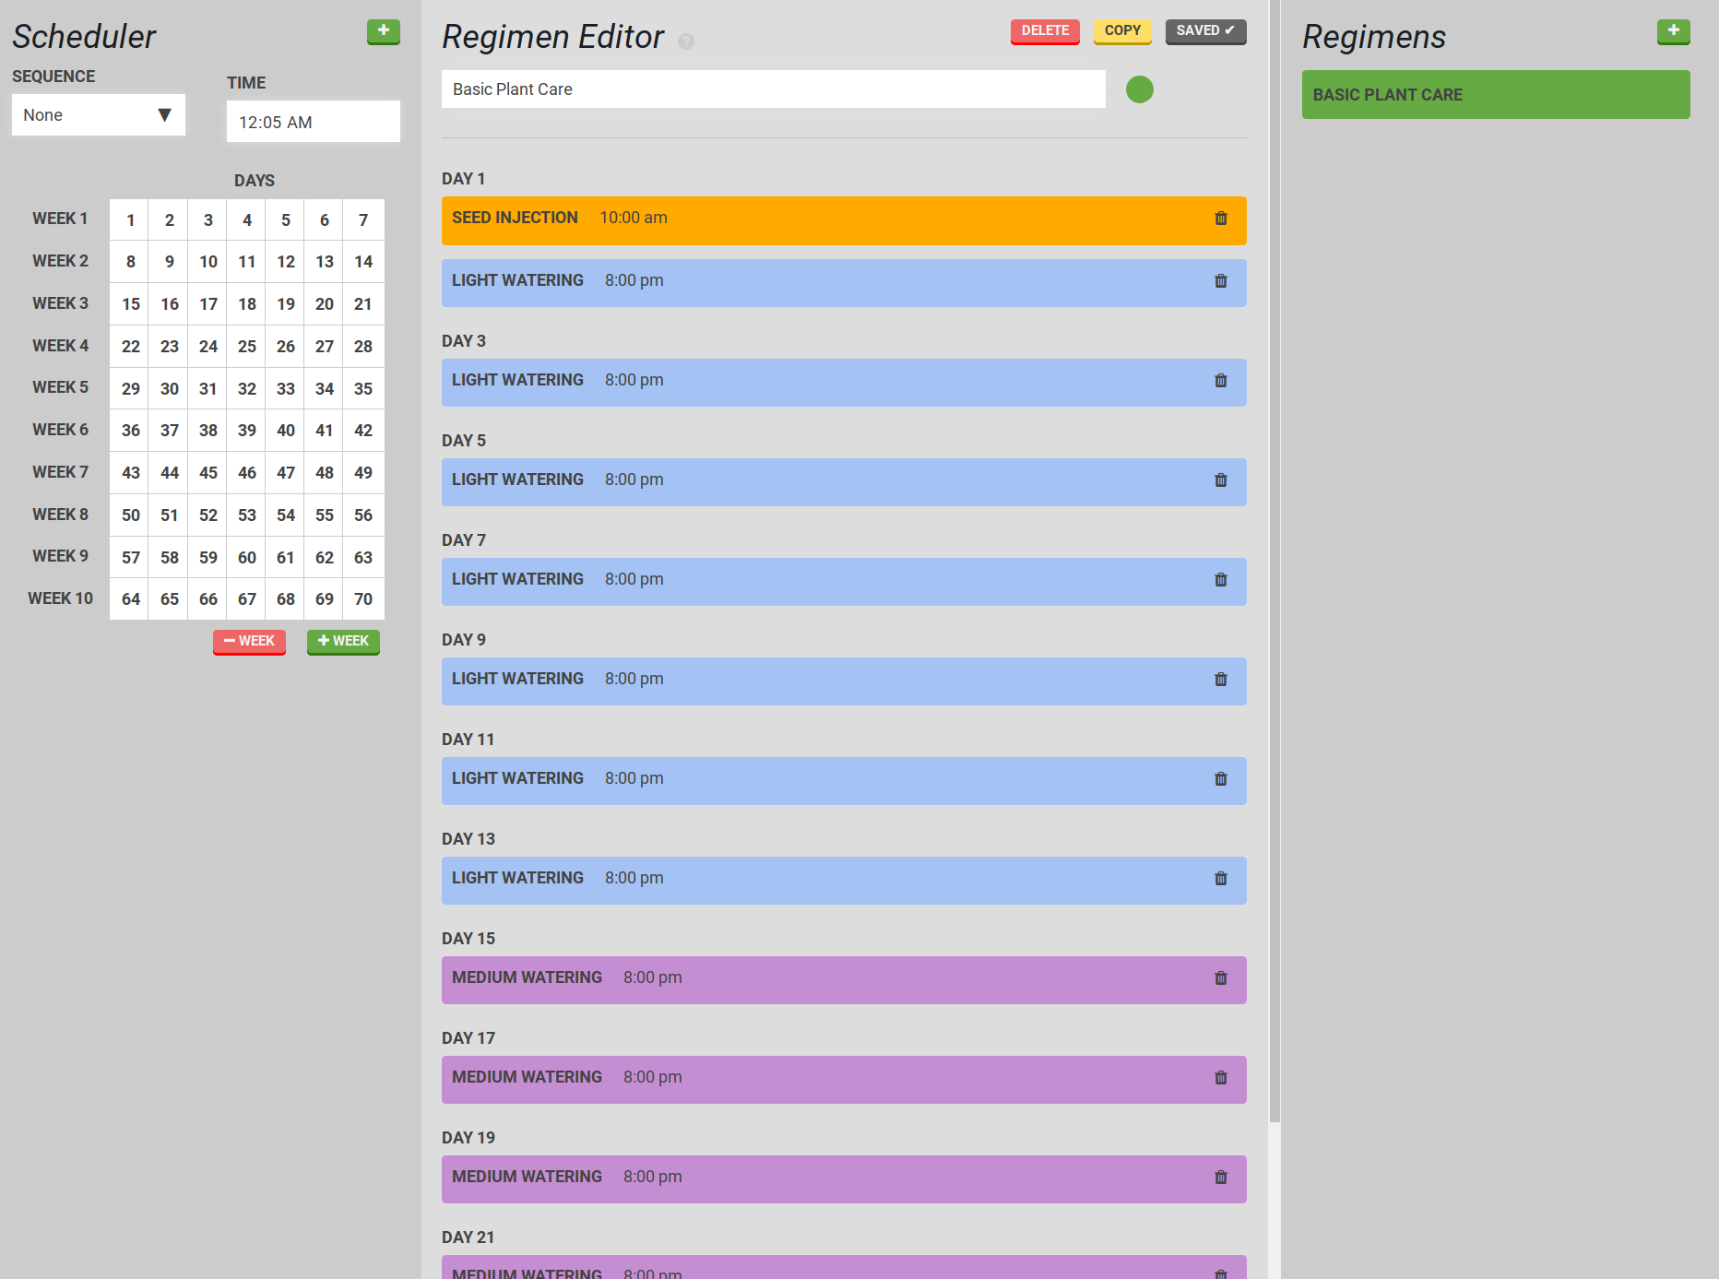The image size is (1719, 1279).
Task: Click the regimen name input field
Action: click(x=773, y=89)
